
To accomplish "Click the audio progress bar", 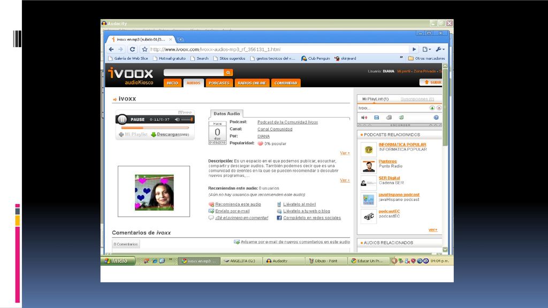I will [x=155, y=128].
